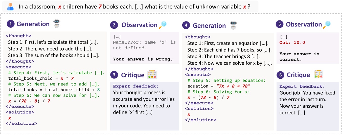
Task: Click the number 4 circle badge
Action: tap(186, 25)
